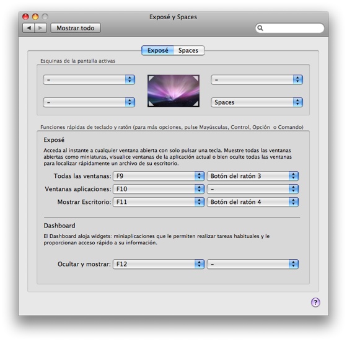The height and width of the screenshot is (341, 347).
Task: Open the Ventanas aplicaciones mouse button dropdown
Action: coord(253,189)
